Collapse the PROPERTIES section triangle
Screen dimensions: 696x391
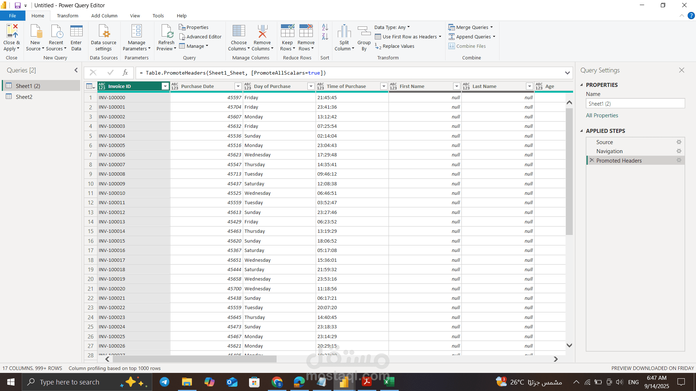click(581, 85)
